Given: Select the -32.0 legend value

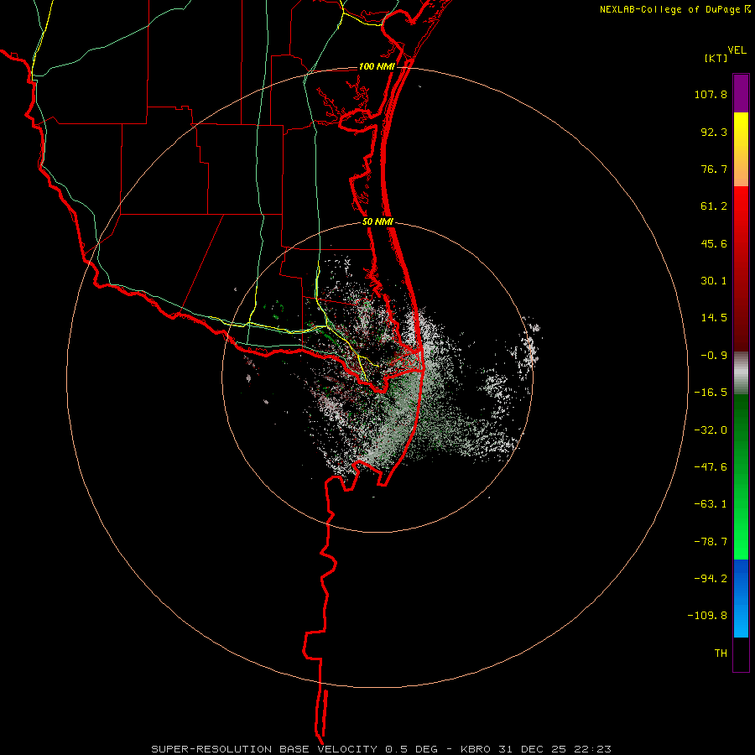Looking at the screenshot, I should click(x=711, y=430).
